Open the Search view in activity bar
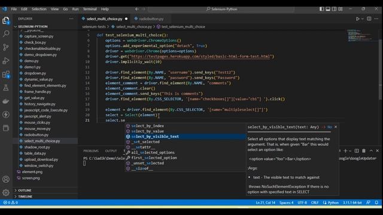 tap(6, 33)
